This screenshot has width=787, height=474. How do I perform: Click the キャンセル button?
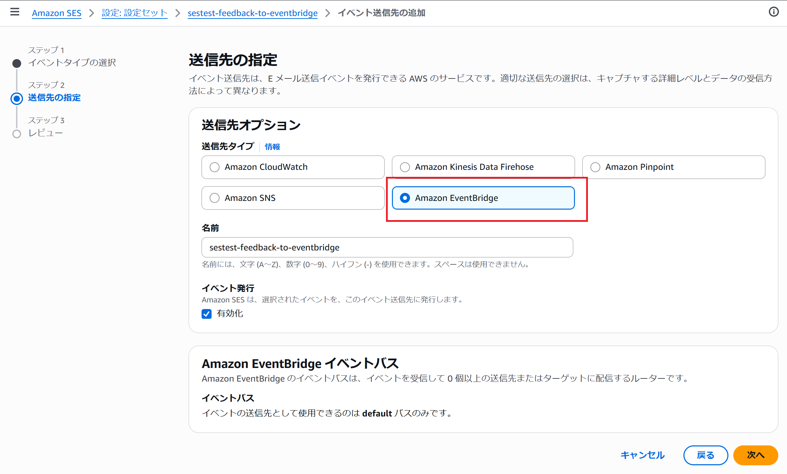pos(643,455)
